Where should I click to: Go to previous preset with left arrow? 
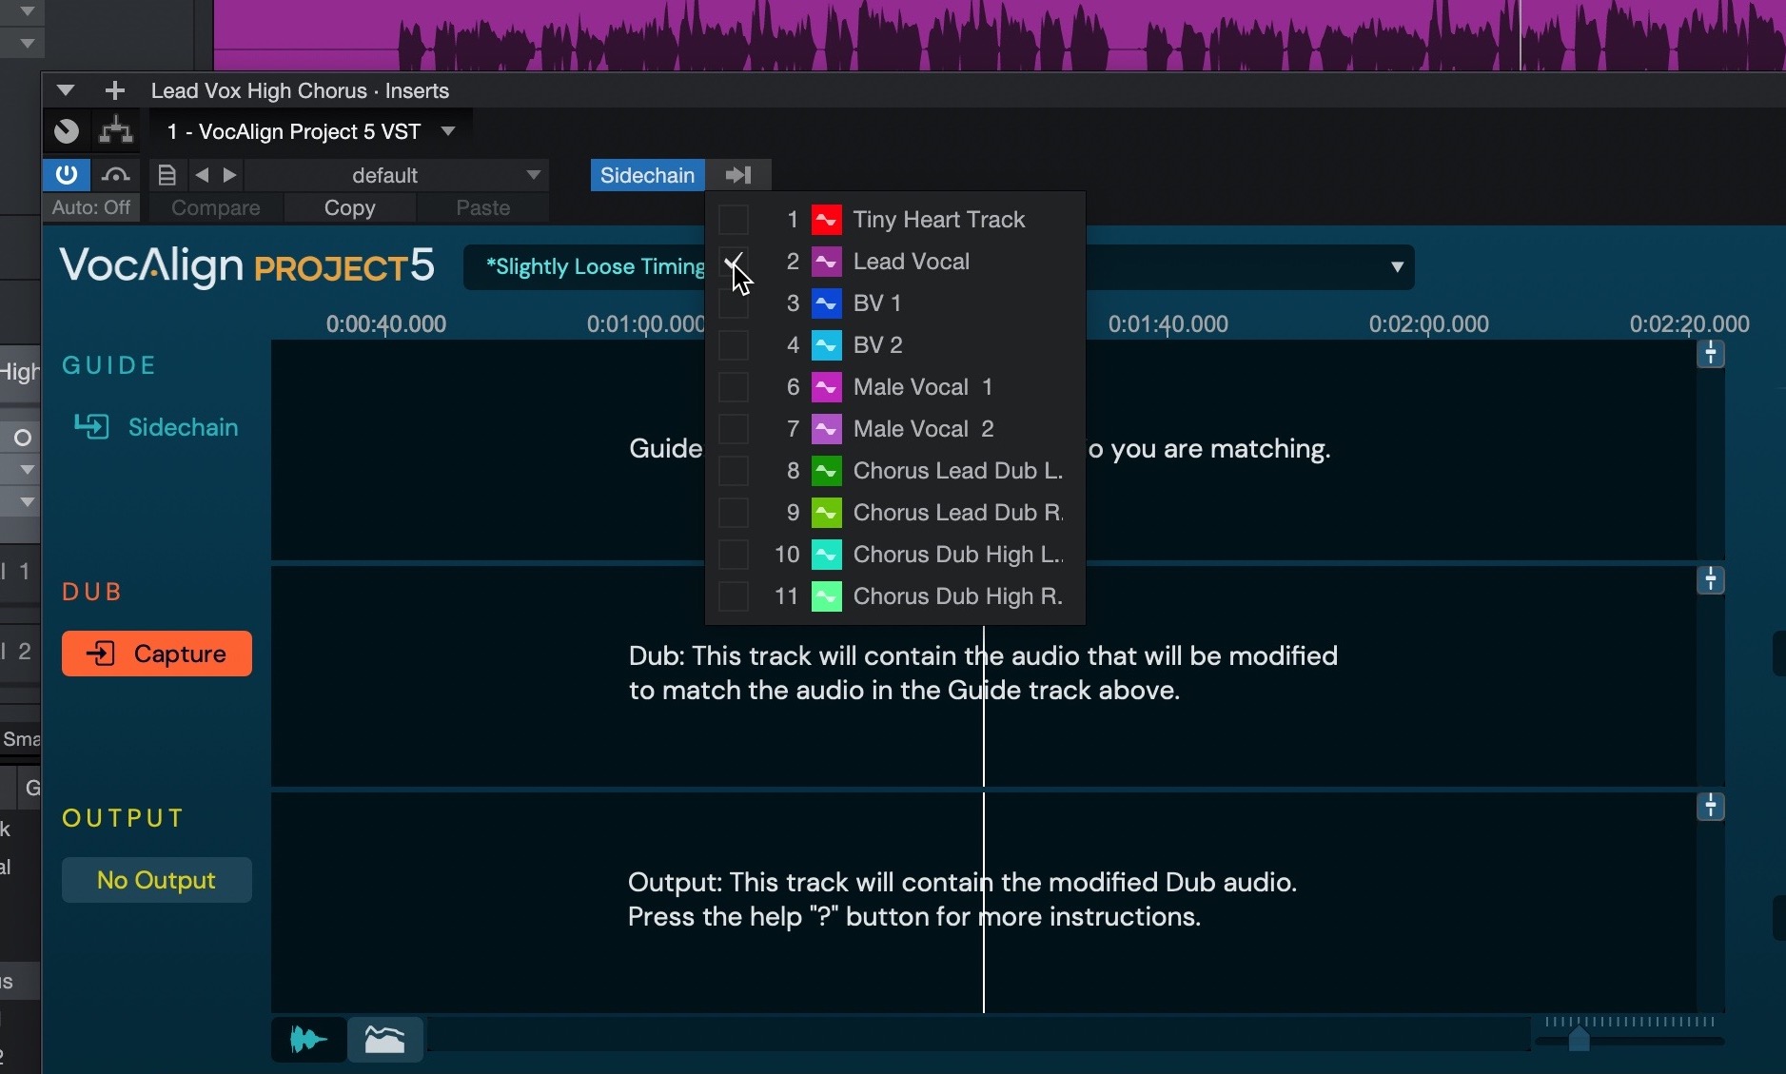[202, 175]
